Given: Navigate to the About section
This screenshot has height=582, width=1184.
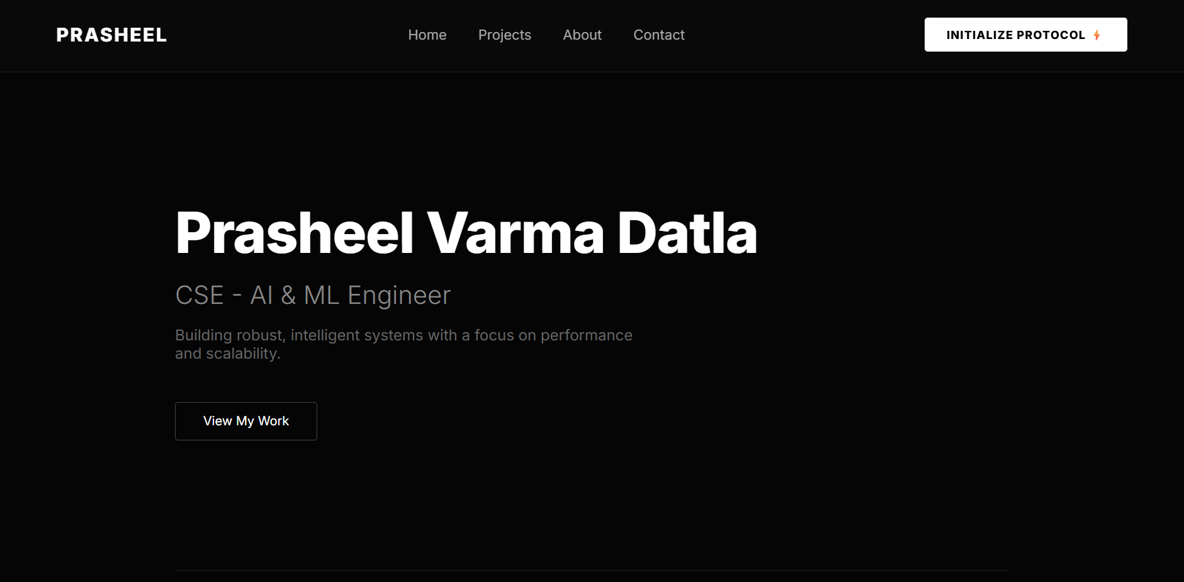Looking at the screenshot, I should [582, 35].
